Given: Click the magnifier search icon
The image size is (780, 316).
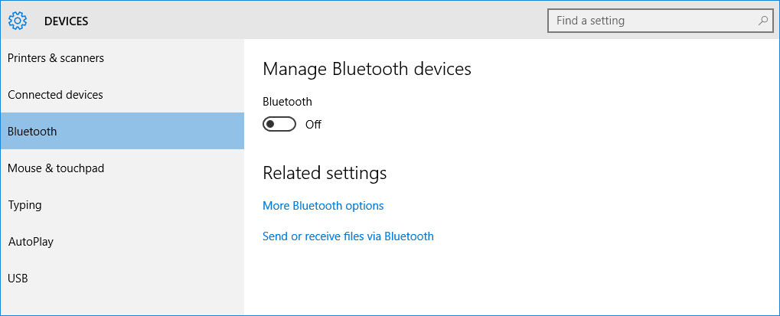Looking at the screenshot, I should click(762, 21).
